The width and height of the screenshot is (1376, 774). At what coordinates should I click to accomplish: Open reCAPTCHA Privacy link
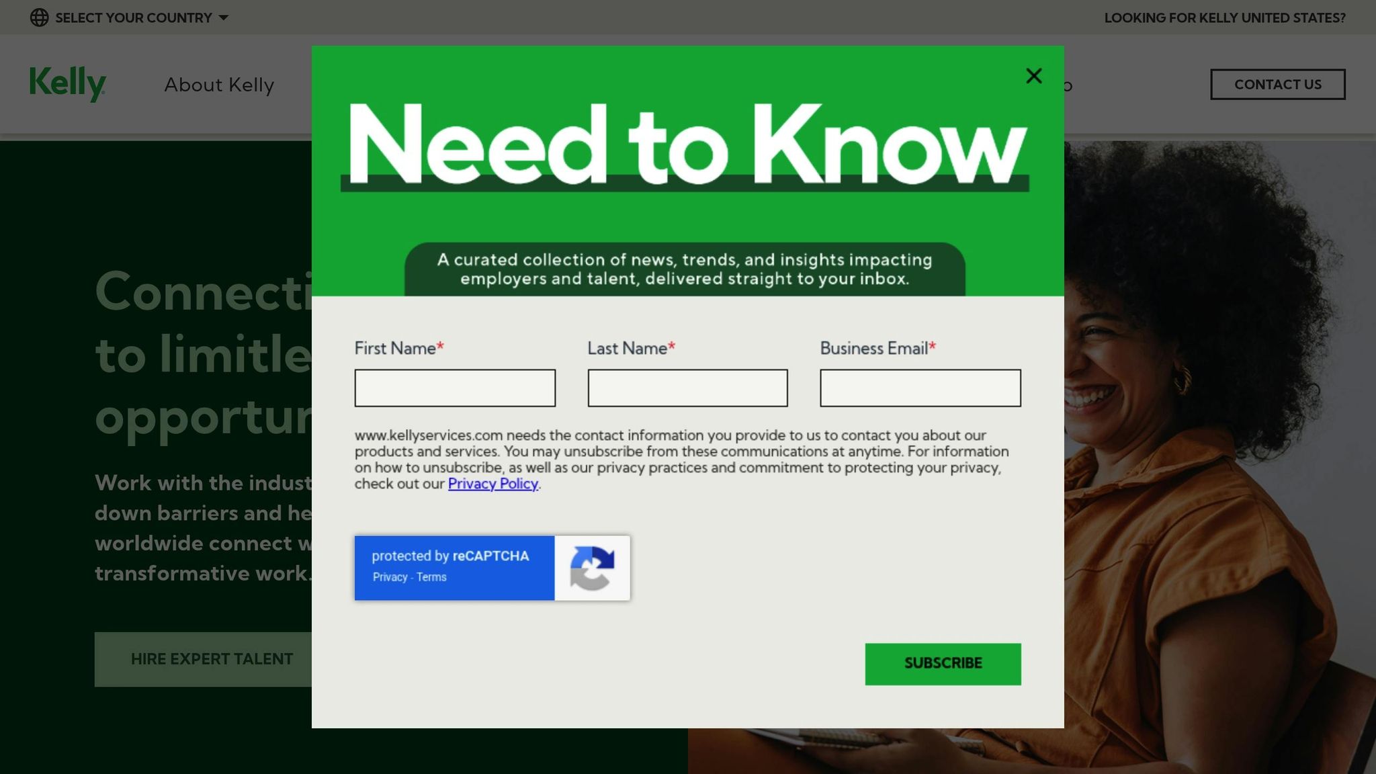point(390,577)
